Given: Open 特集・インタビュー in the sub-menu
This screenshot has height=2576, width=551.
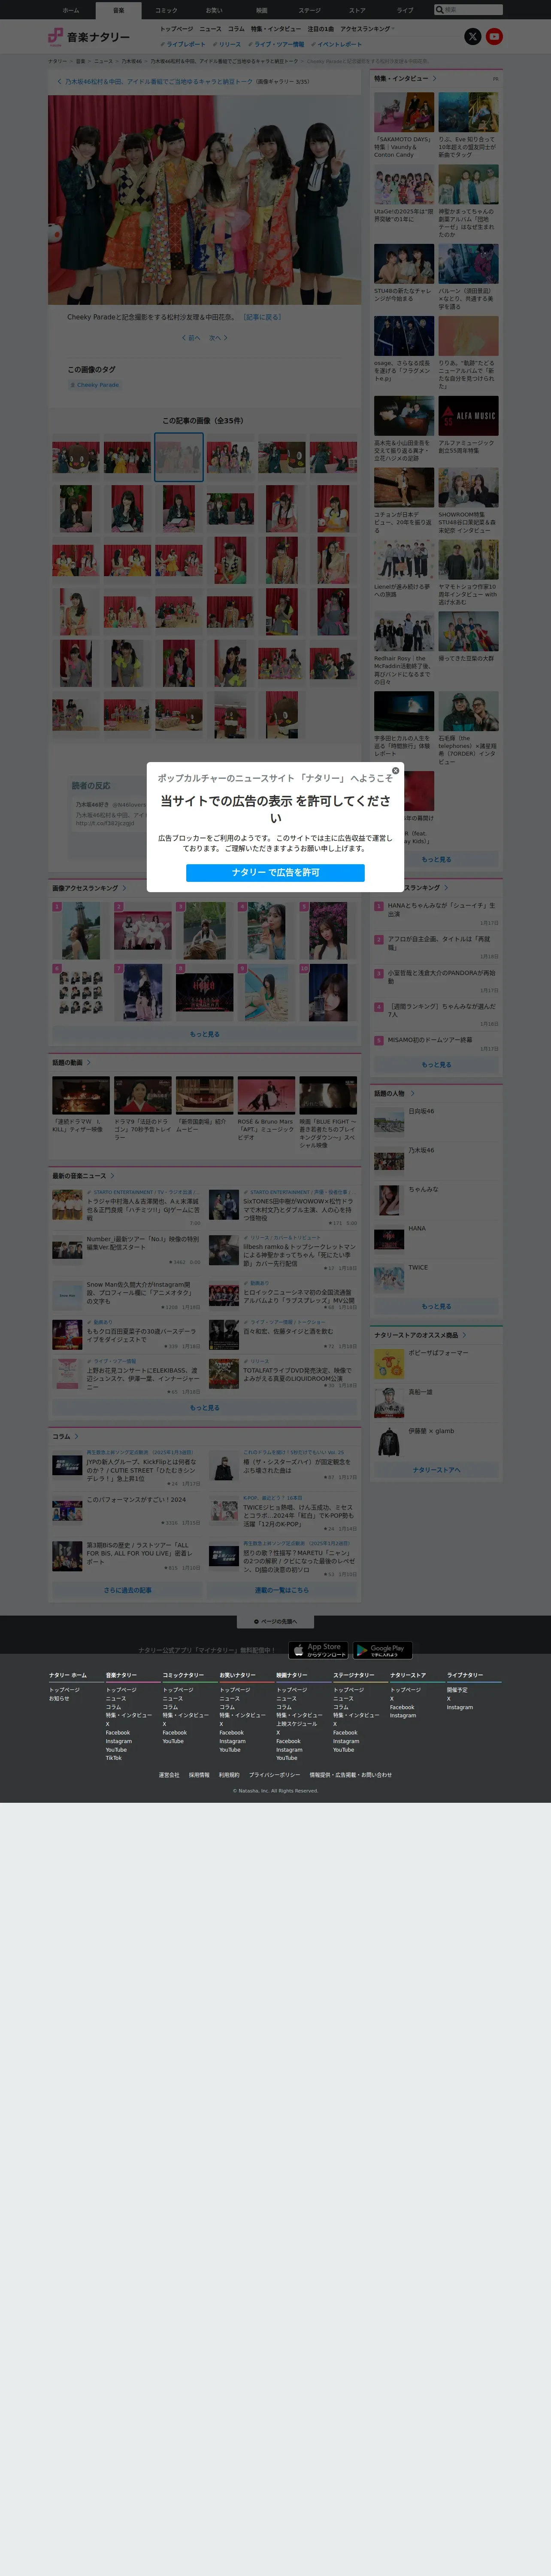Looking at the screenshot, I should point(276,29).
